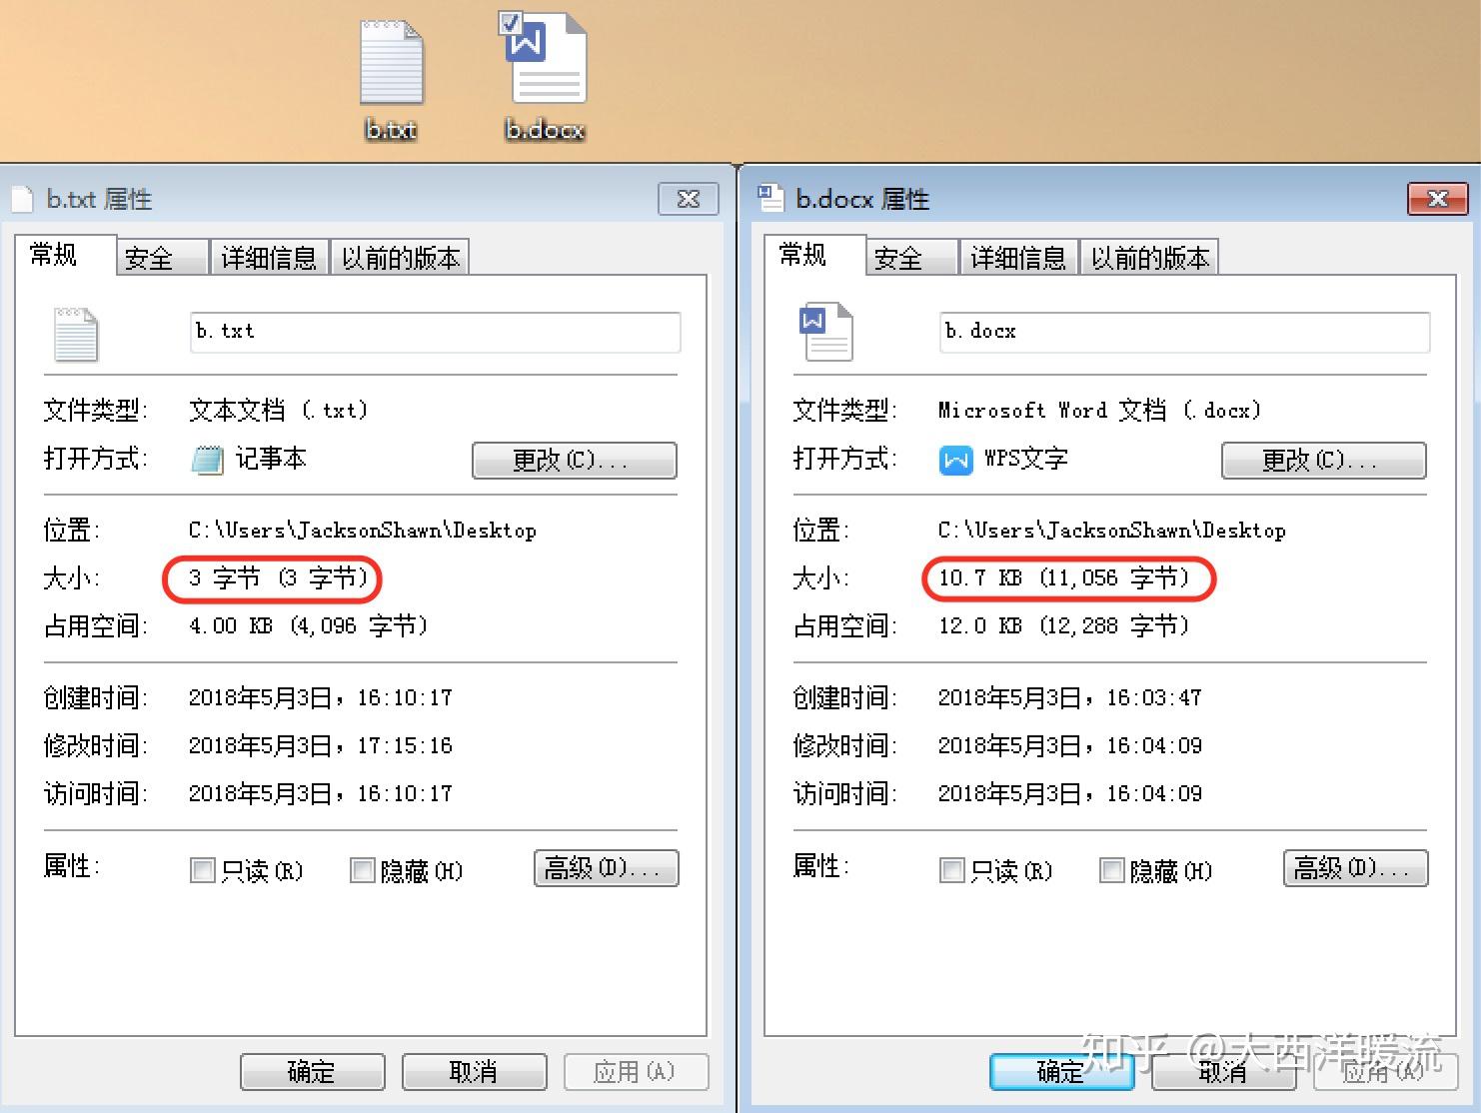1481x1113 pixels.
Task: Click 更改 button next to 记事本
Action: click(575, 460)
